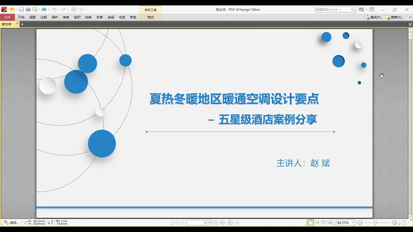Screen dimensions: 413x232
Task: Enable single page layout view
Action: pyautogui.click(x=310, y=223)
